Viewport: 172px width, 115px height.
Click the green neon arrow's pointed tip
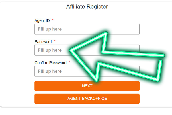[71, 51]
